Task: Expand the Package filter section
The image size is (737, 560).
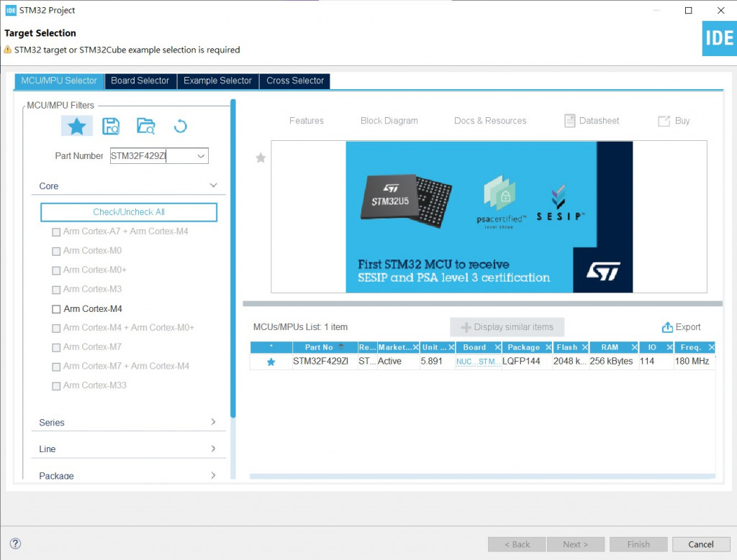Action: pos(213,475)
